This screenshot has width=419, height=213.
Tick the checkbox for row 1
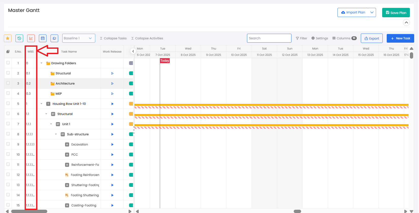click(8, 63)
